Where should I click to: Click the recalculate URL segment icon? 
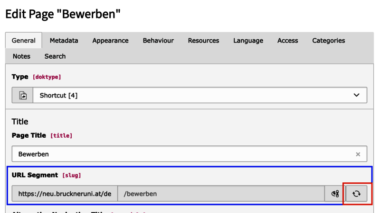coord(356,194)
